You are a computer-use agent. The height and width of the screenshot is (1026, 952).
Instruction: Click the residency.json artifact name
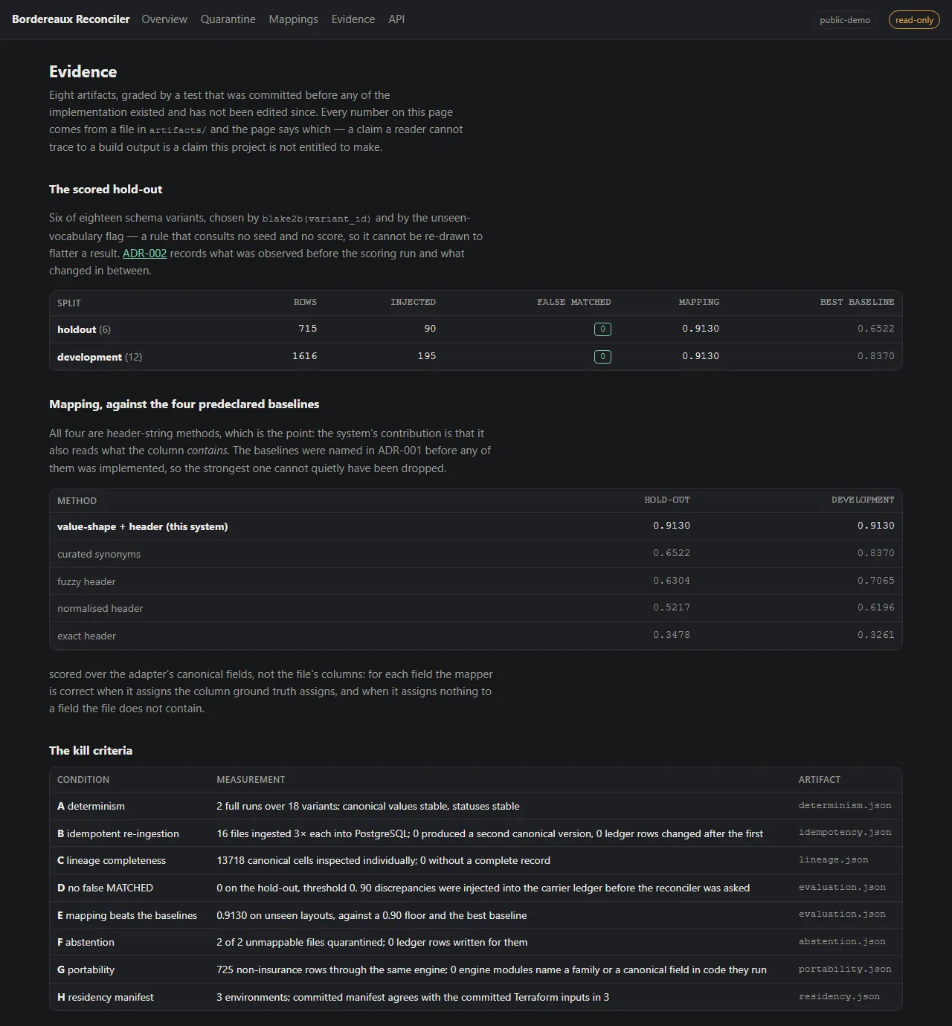click(x=839, y=996)
